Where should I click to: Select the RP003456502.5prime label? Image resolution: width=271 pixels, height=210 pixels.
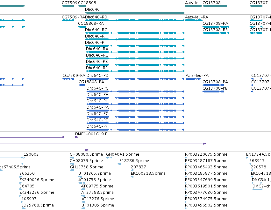(206, 206)
